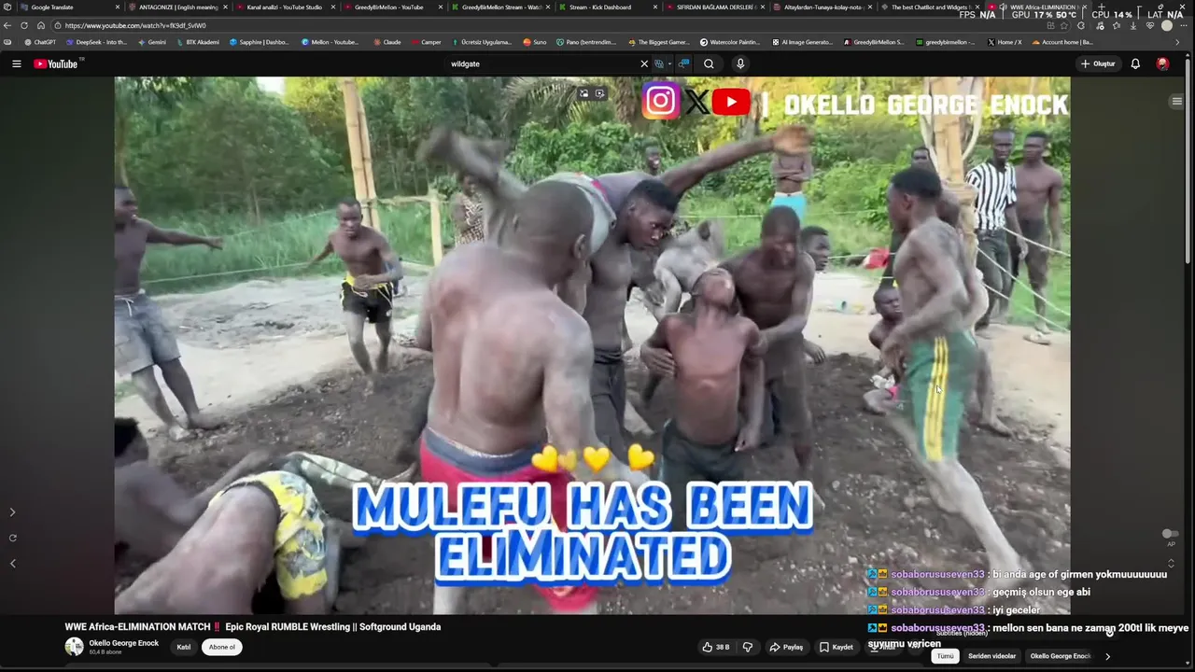Switch to Kanal analizi YouTube Studio tab
The height and width of the screenshot is (672, 1195).
pyautogui.click(x=284, y=7)
